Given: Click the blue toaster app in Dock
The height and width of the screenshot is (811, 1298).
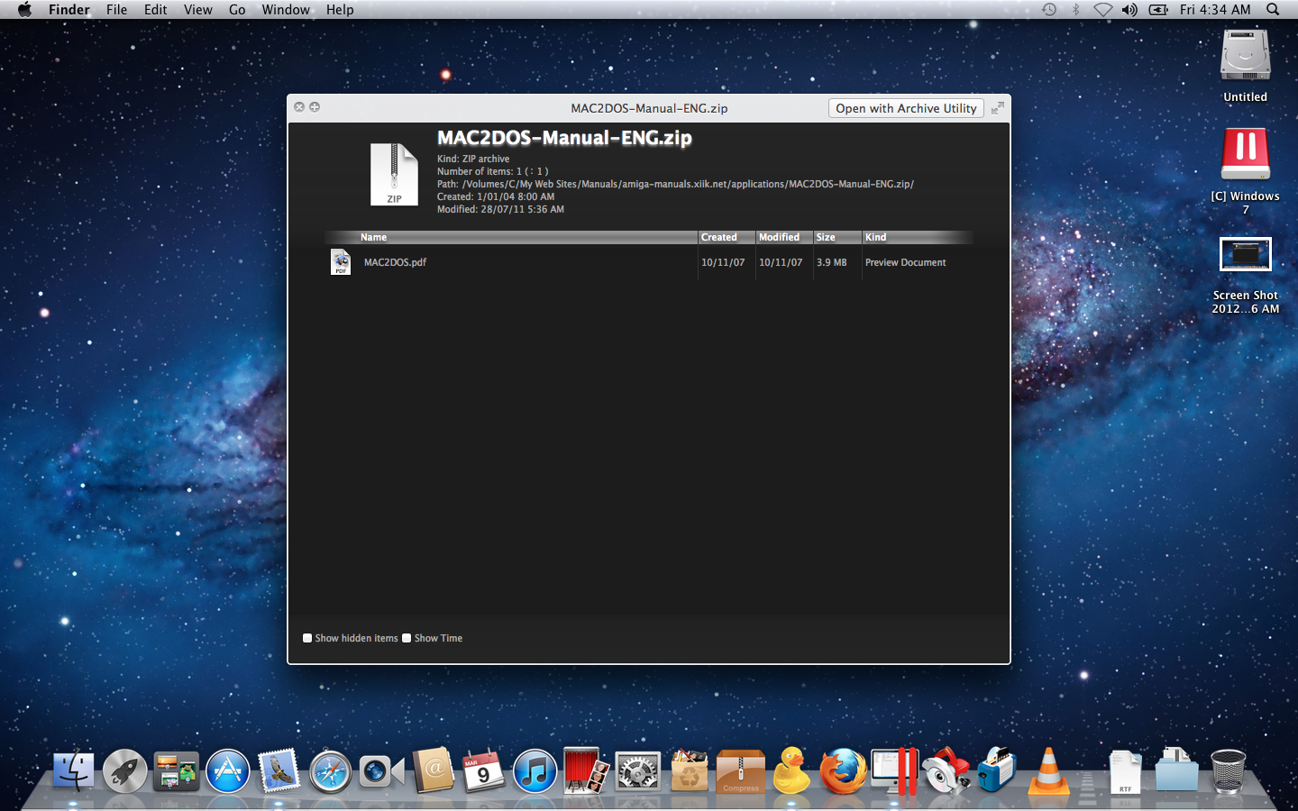Looking at the screenshot, I should (997, 770).
